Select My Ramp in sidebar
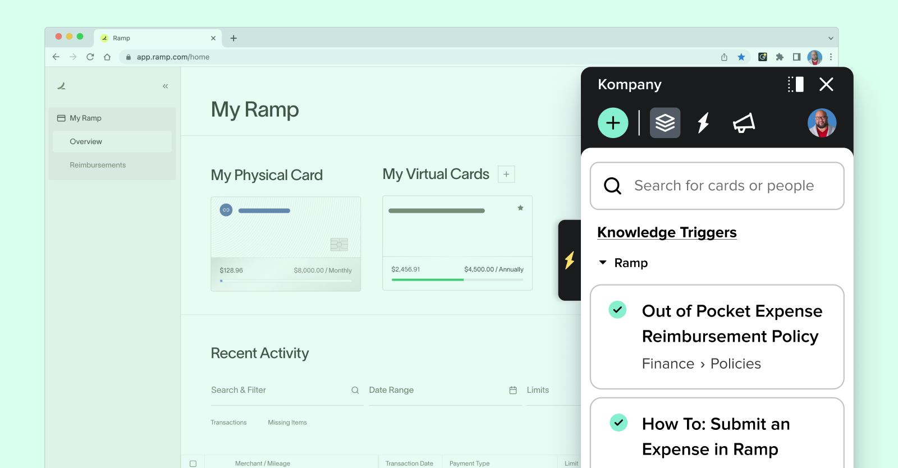Screen dimensions: 898x468 (x=112, y=118)
